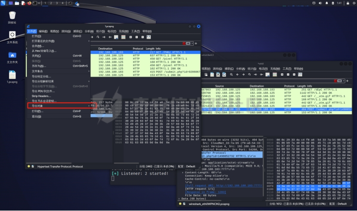This screenshot has width=357, height=211.
Task: Click the Protocol column header in 1.pcapng
Action: click(138, 49)
